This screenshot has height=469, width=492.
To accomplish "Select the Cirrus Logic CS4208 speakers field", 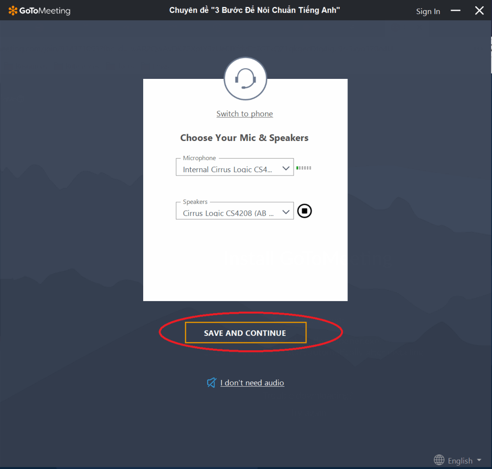I will (x=228, y=213).
